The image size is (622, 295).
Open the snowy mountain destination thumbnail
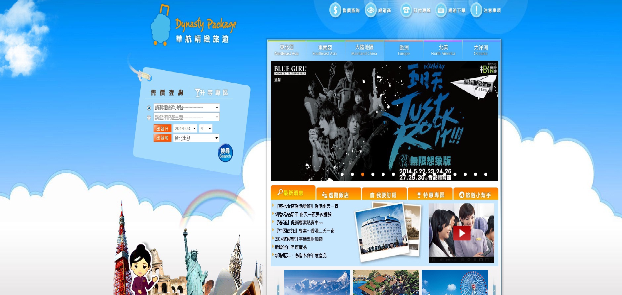[x=317, y=282]
